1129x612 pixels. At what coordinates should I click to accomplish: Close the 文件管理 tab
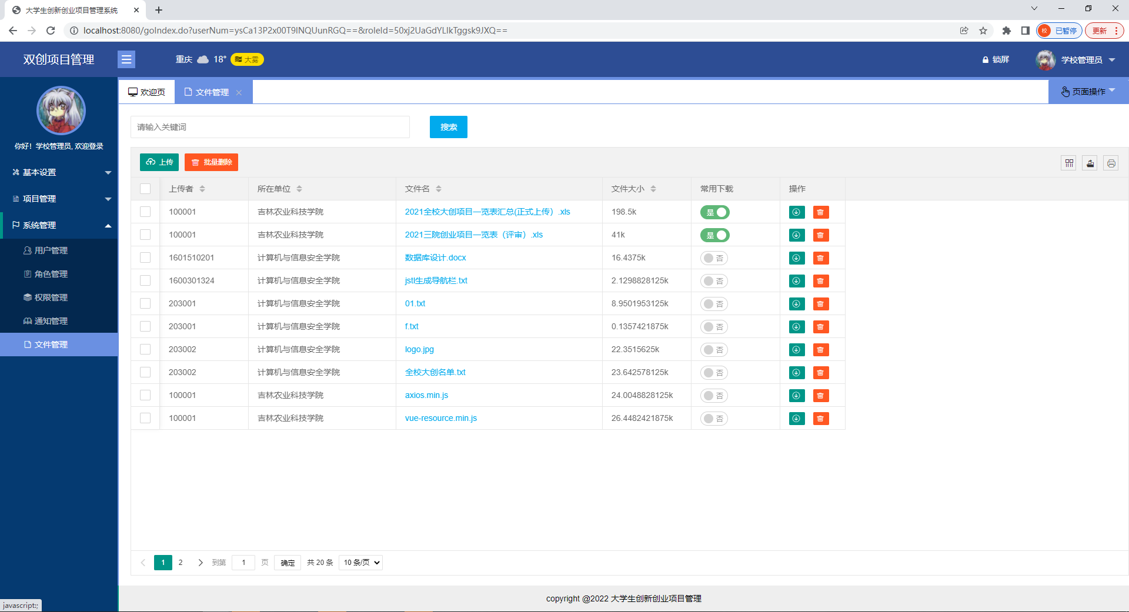239,92
